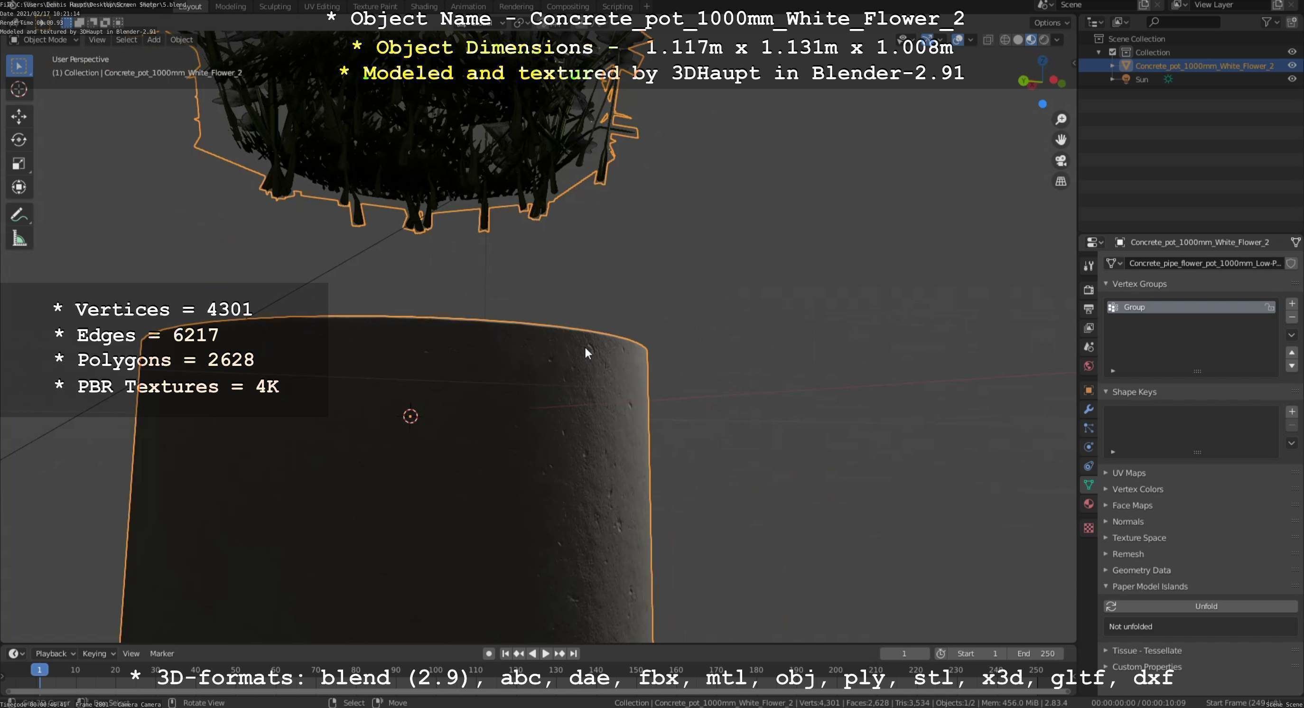Open the Texture checker properties tab

pyautogui.click(x=1089, y=528)
